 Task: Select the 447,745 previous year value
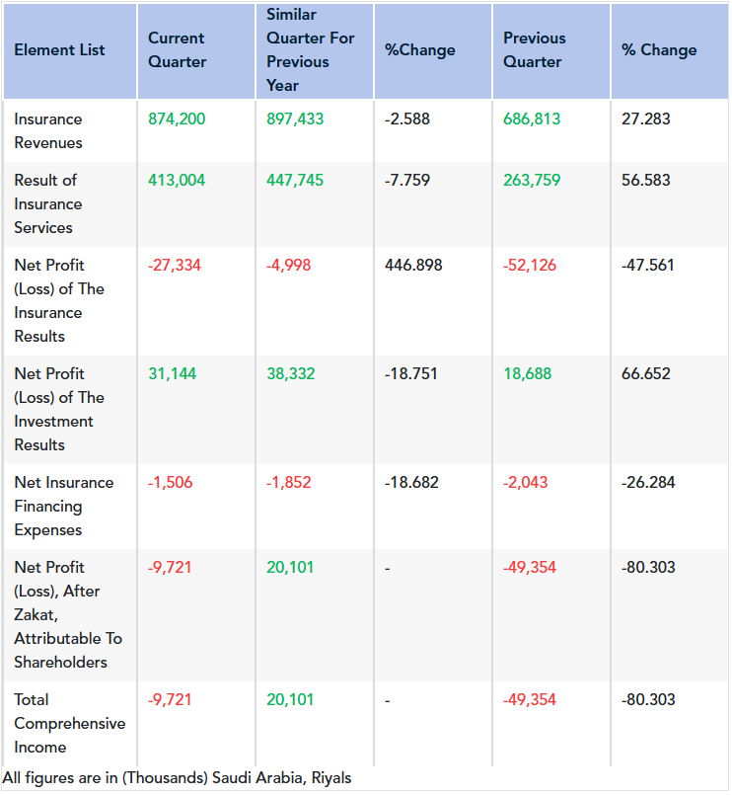(x=295, y=181)
